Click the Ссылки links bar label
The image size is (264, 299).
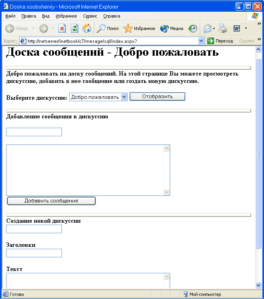tap(246, 41)
